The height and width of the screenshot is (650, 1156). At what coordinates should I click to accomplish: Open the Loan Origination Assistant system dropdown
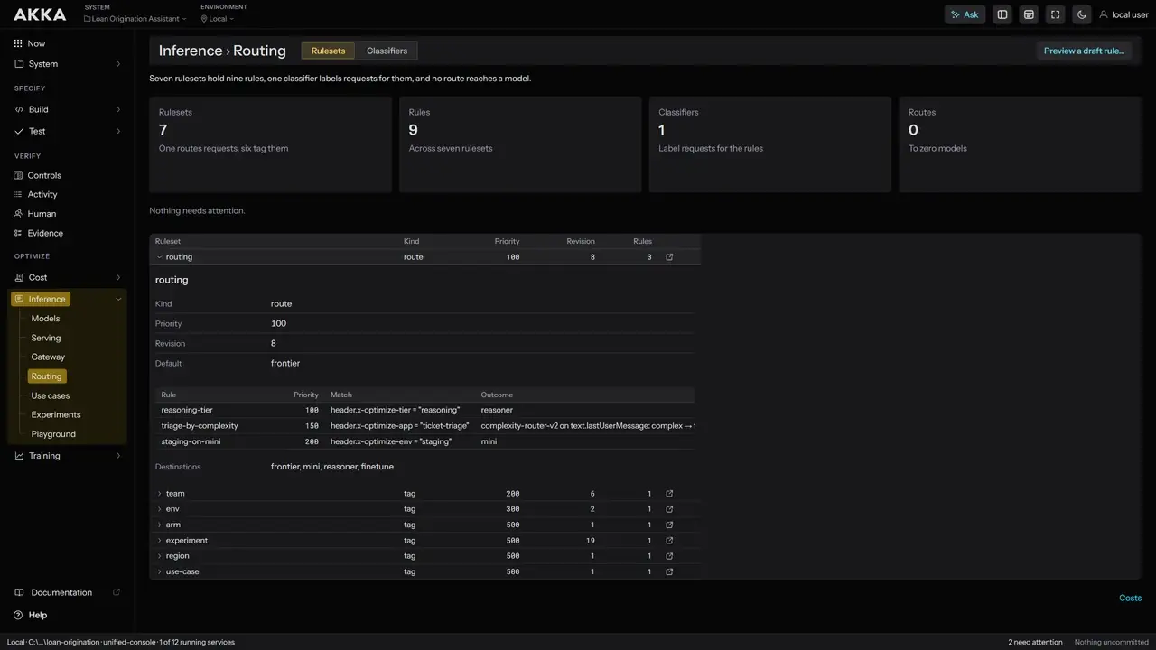tap(135, 19)
